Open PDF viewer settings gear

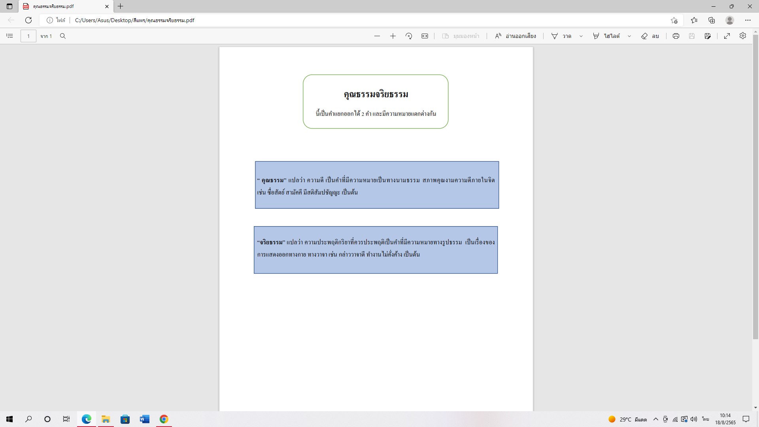click(743, 36)
